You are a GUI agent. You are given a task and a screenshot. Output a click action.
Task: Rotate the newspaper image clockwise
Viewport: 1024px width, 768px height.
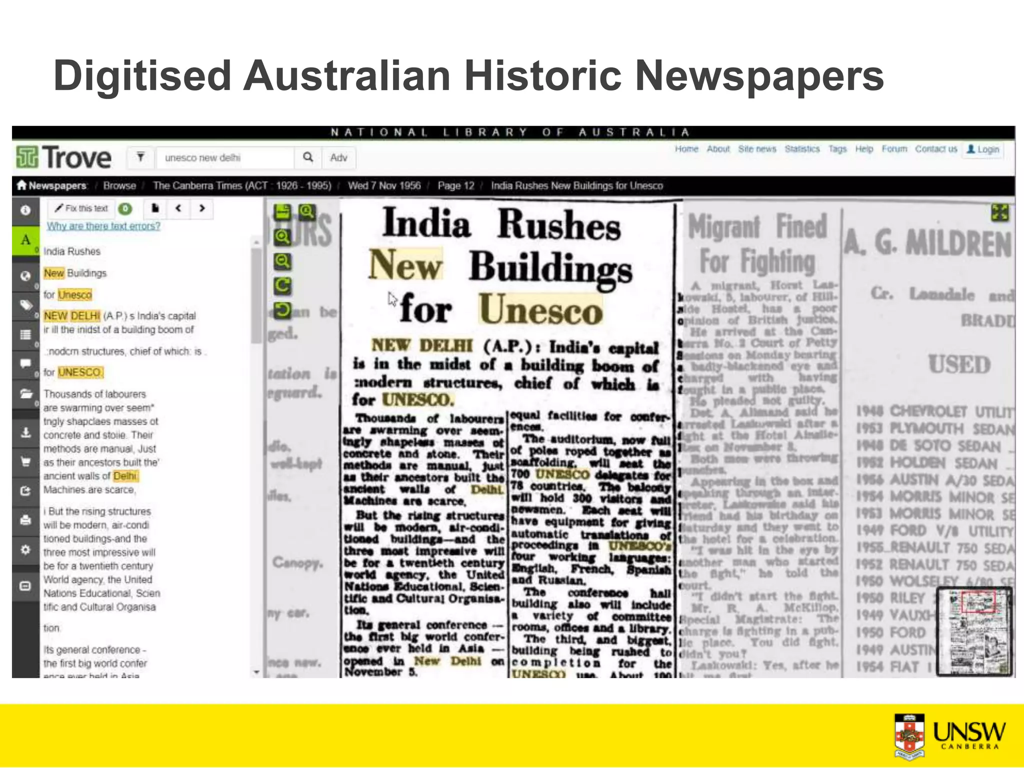coord(282,285)
